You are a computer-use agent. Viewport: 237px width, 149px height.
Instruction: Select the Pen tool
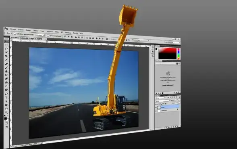[x=6, y=94]
